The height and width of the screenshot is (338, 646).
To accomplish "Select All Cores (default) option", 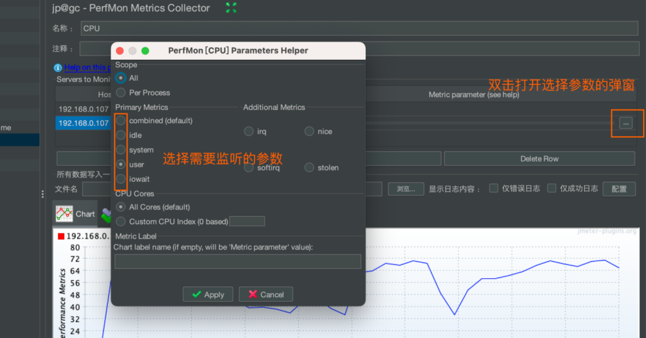I will tap(120, 207).
